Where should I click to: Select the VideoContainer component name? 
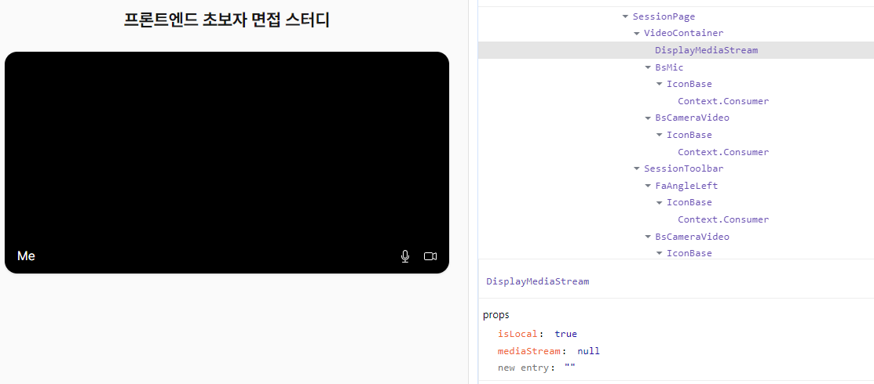pos(683,34)
